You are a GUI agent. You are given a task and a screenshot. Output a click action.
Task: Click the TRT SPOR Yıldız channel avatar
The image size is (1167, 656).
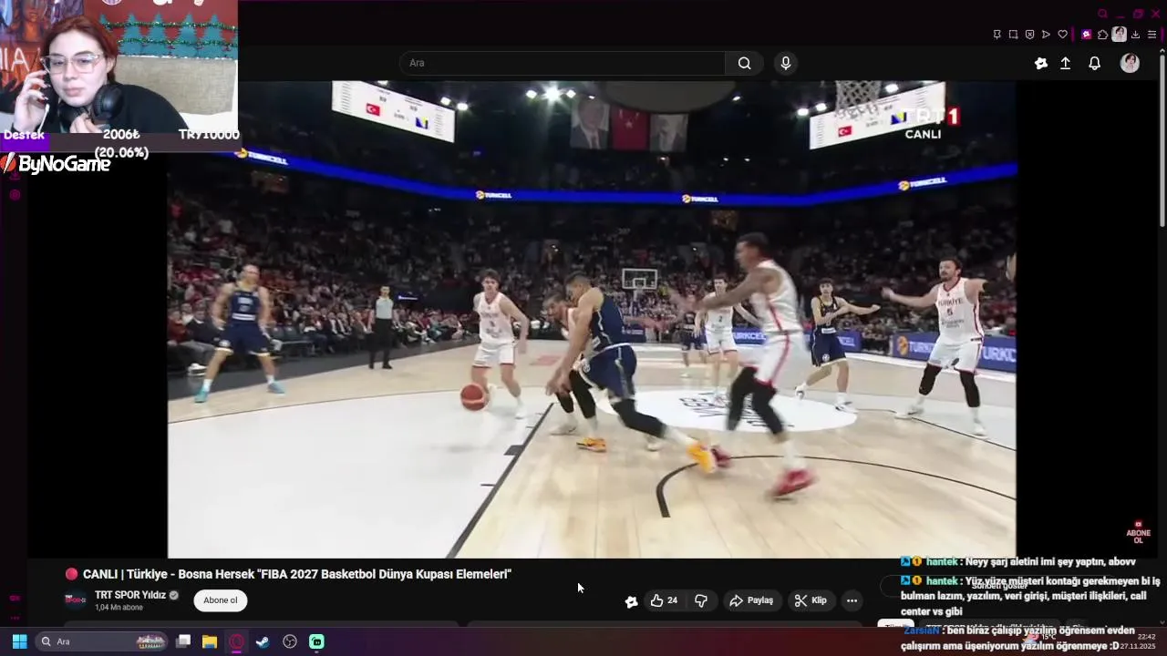tap(76, 600)
